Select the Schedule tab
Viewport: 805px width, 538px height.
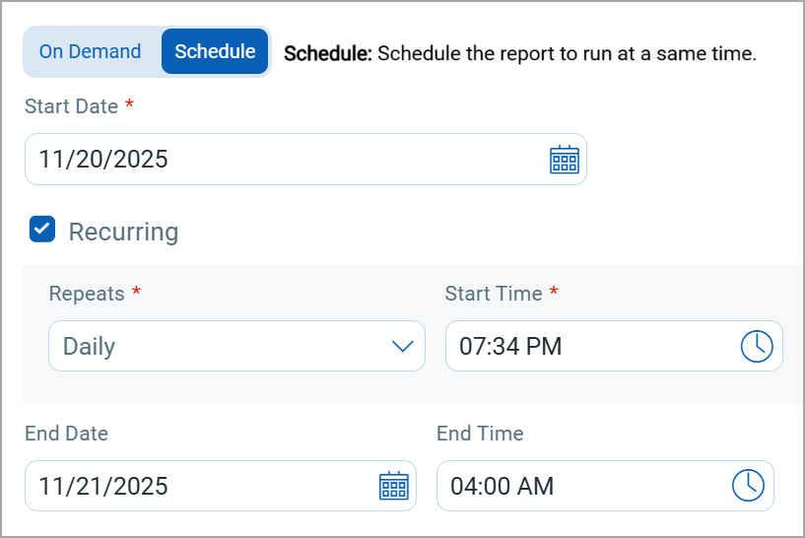[215, 52]
